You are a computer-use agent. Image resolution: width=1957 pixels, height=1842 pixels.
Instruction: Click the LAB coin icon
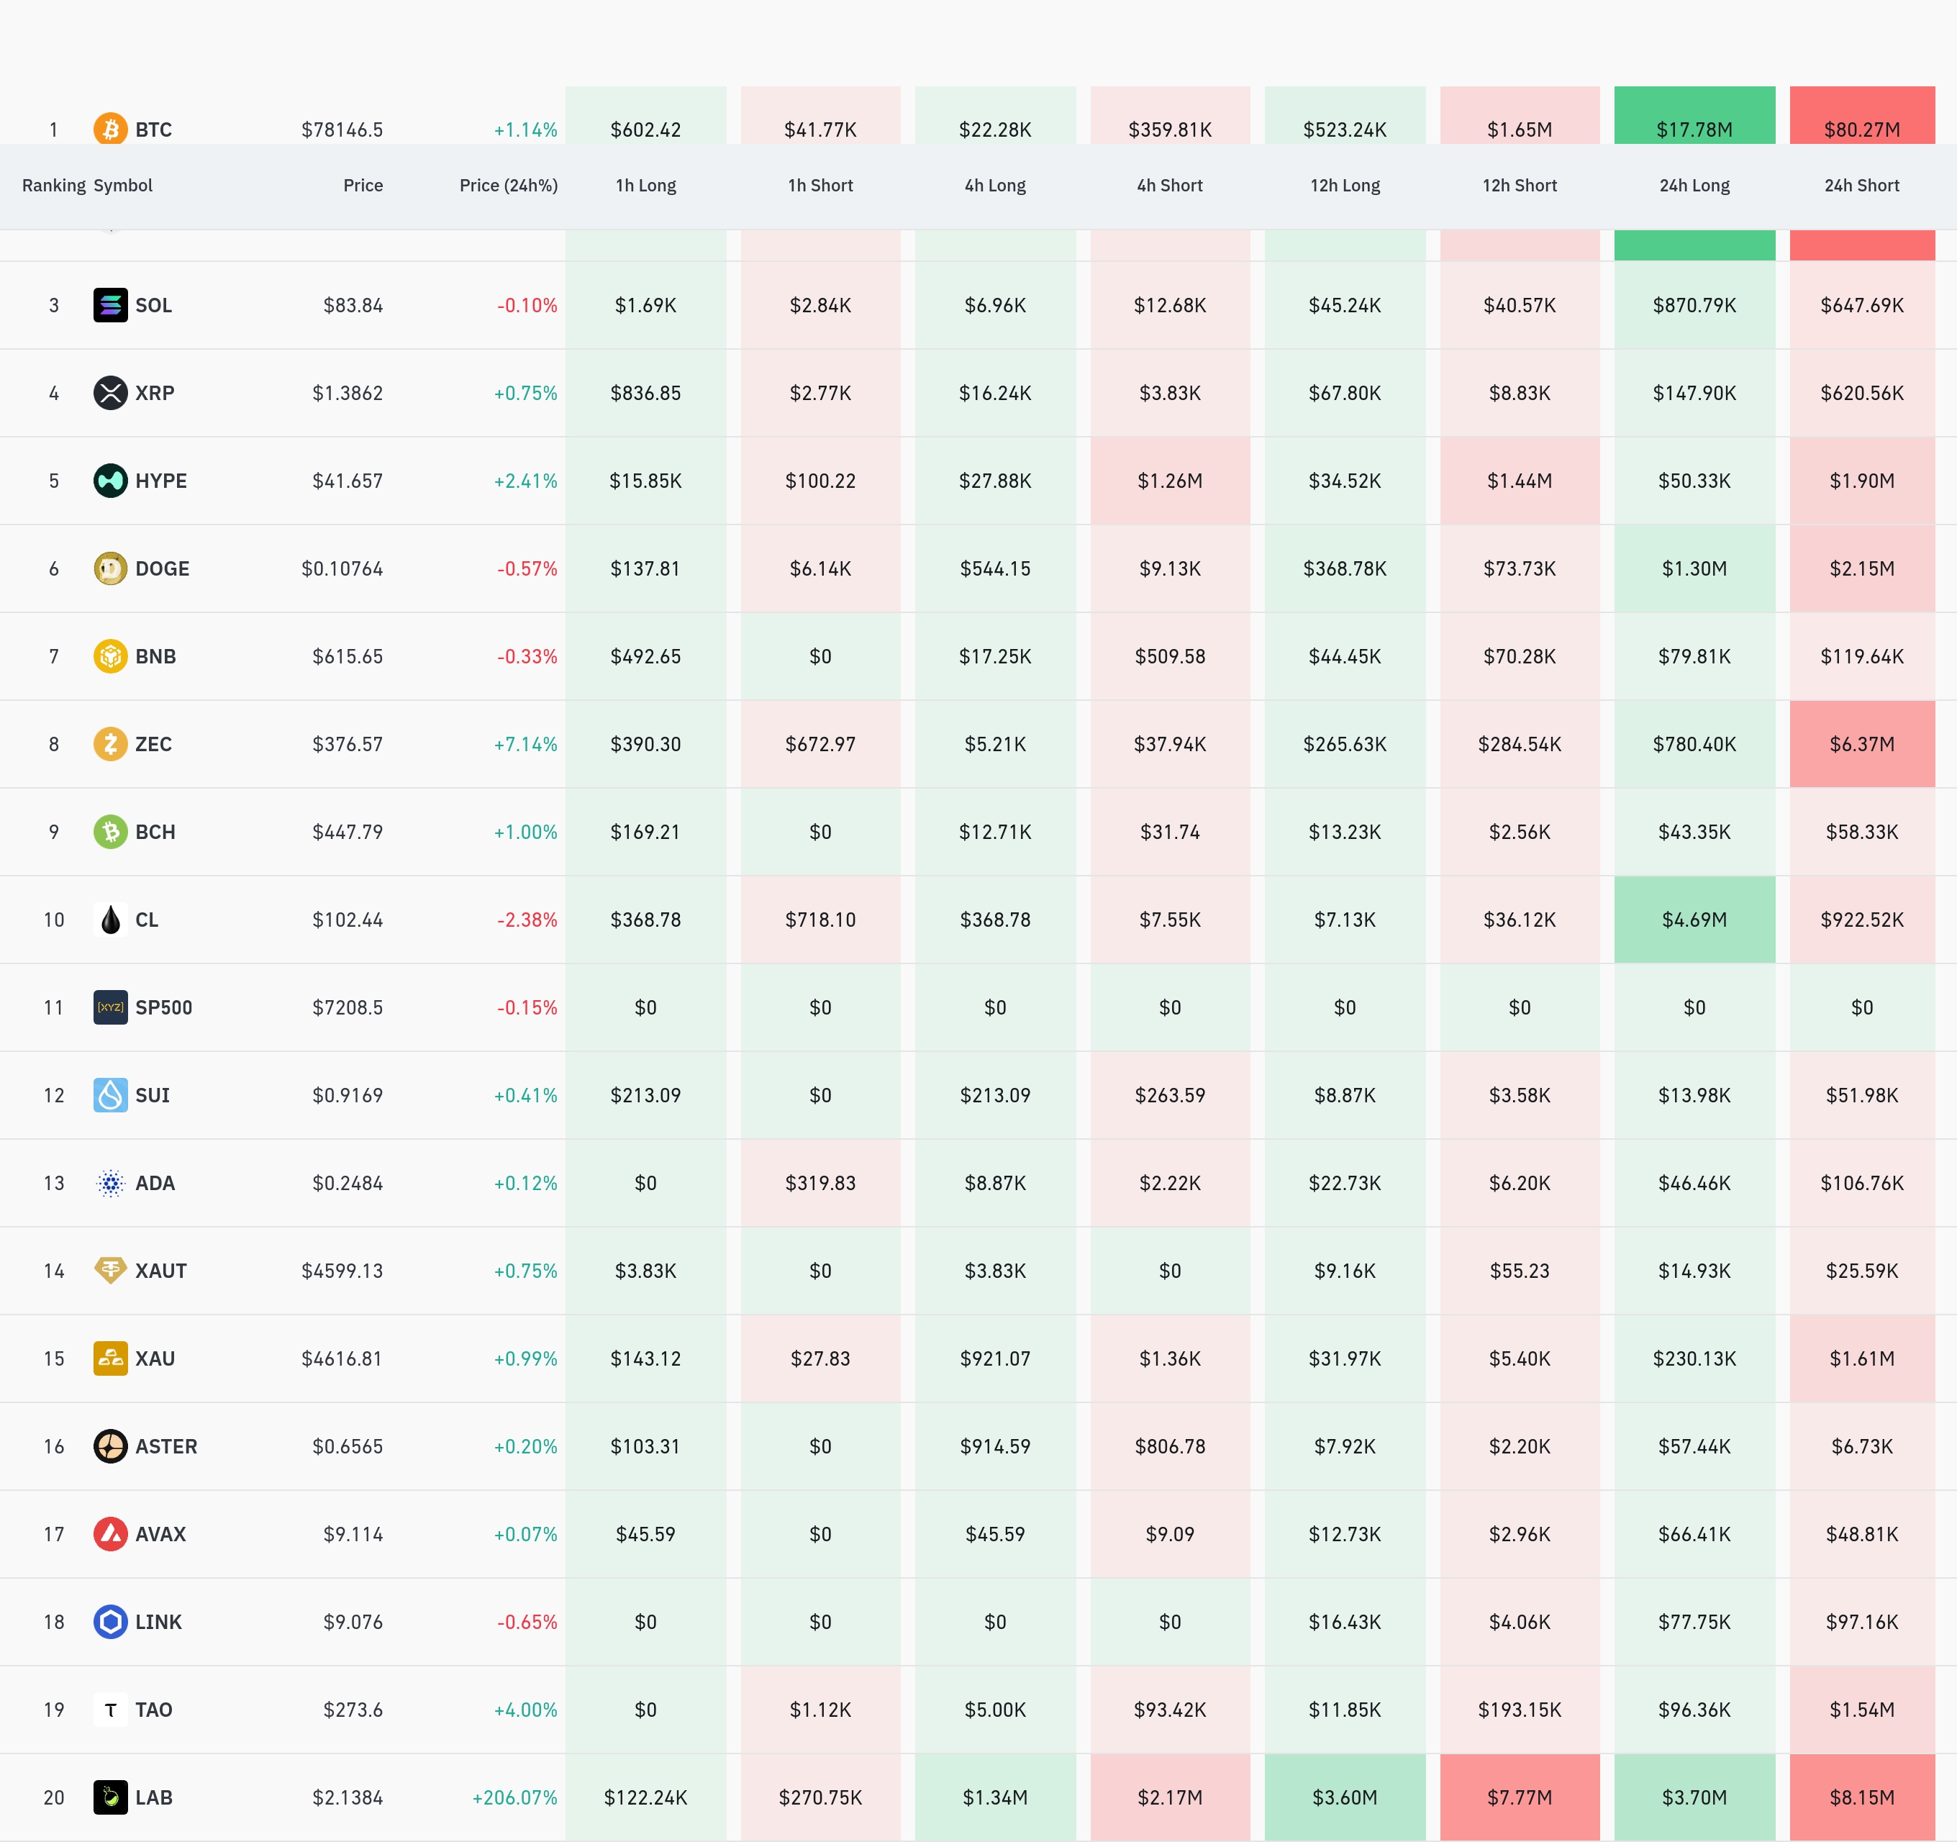coord(110,1797)
